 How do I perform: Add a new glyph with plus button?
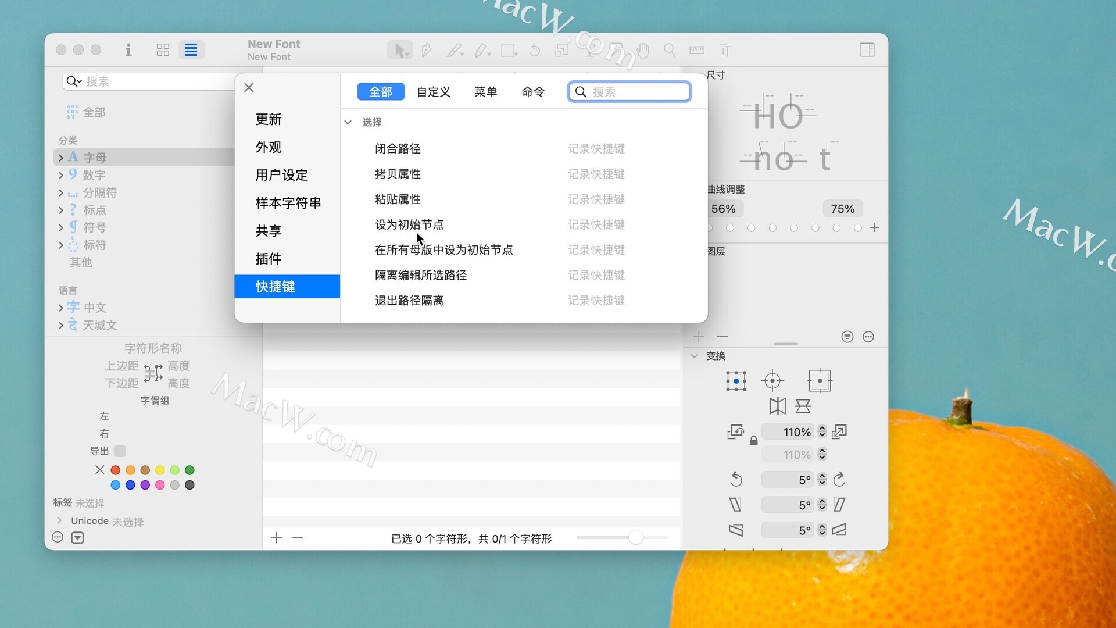click(277, 538)
